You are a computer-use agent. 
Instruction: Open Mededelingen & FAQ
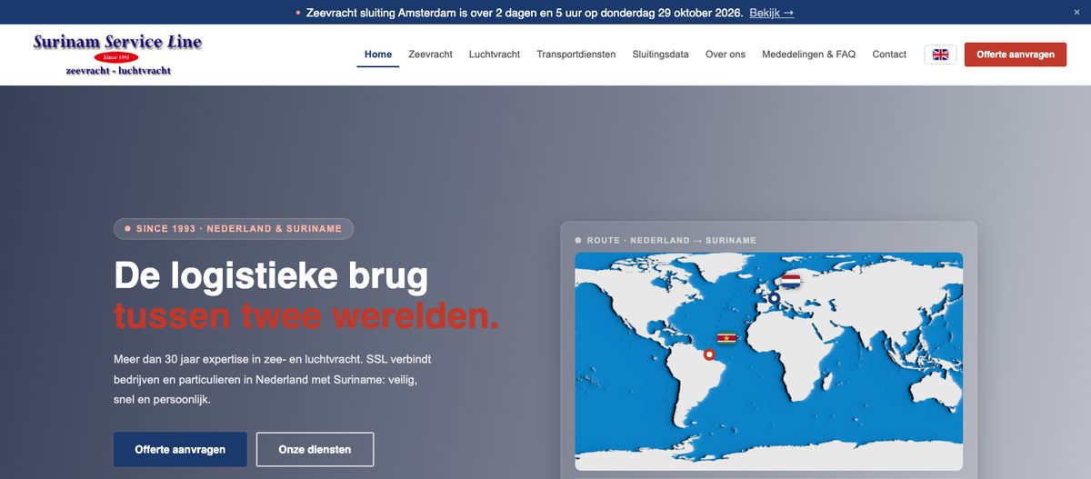(809, 55)
